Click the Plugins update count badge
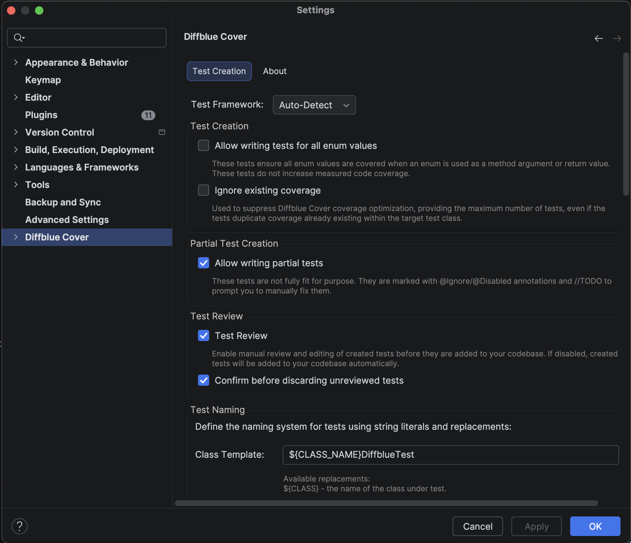The height and width of the screenshot is (543, 631). [148, 115]
